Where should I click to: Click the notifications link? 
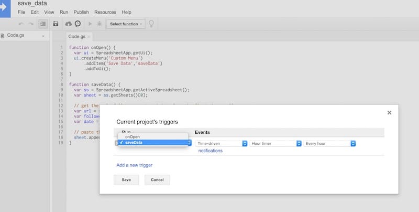coord(211,151)
